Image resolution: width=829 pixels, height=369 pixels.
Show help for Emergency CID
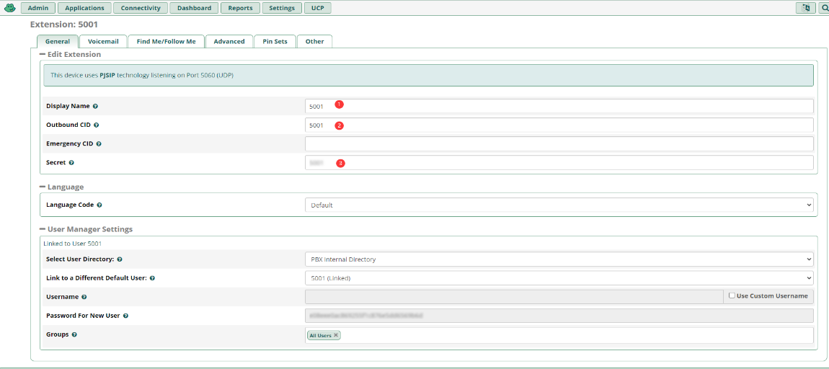(x=99, y=144)
